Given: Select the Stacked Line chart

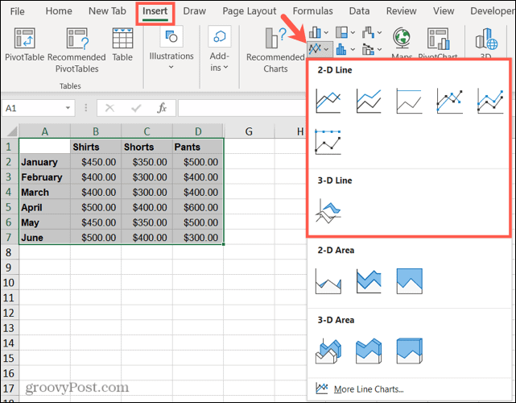Looking at the screenshot, I should point(369,101).
